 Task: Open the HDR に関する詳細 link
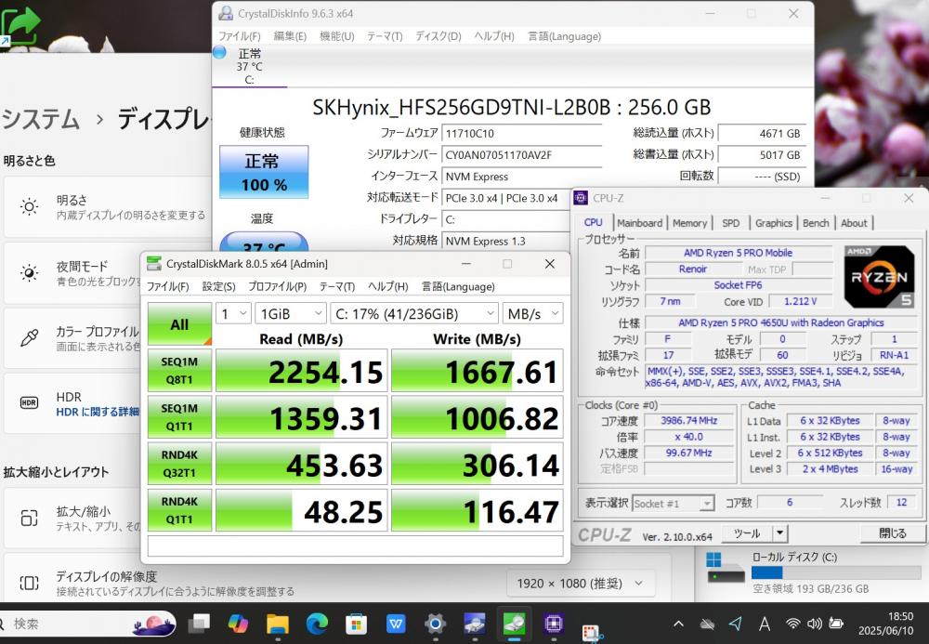98,412
